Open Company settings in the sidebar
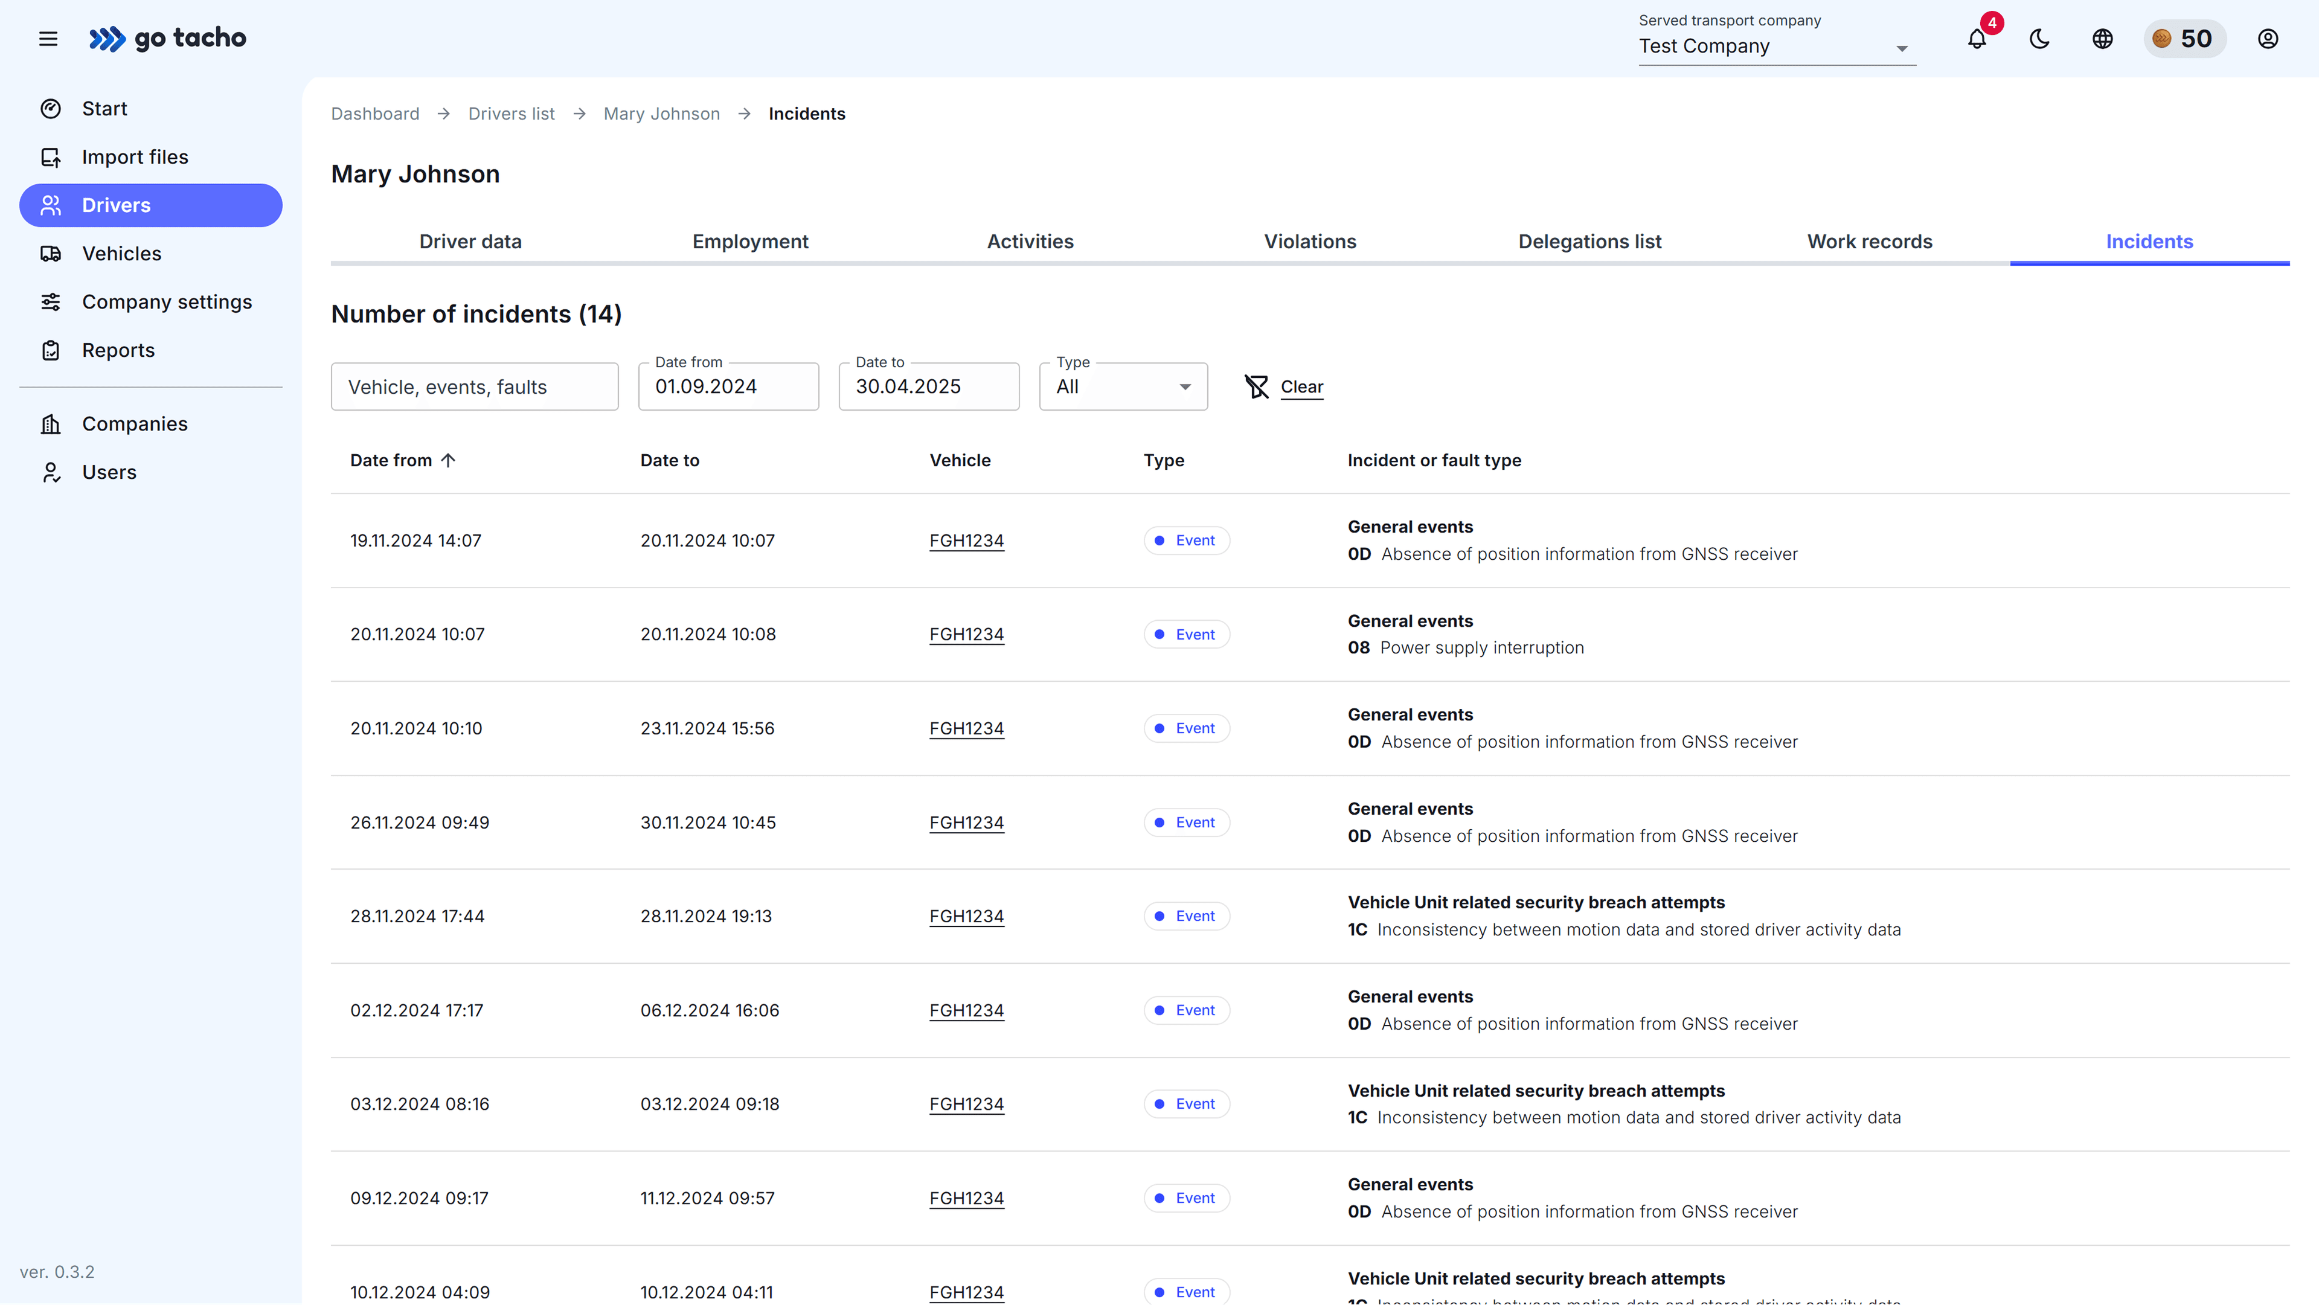 150,303
